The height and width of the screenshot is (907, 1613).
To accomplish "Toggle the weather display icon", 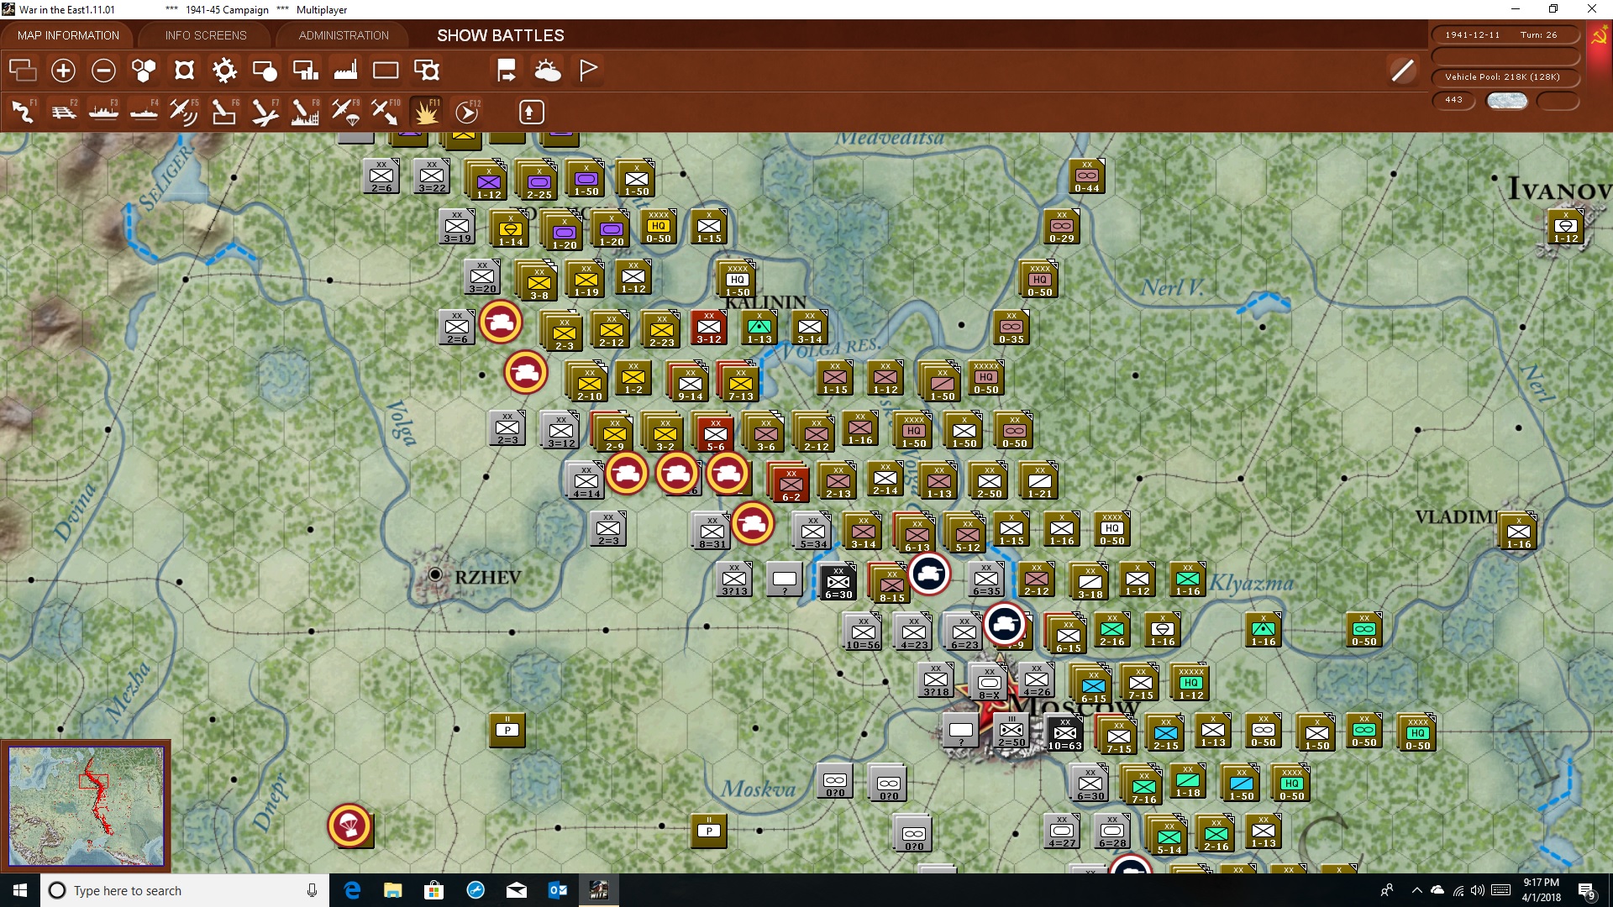I will (x=547, y=71).
